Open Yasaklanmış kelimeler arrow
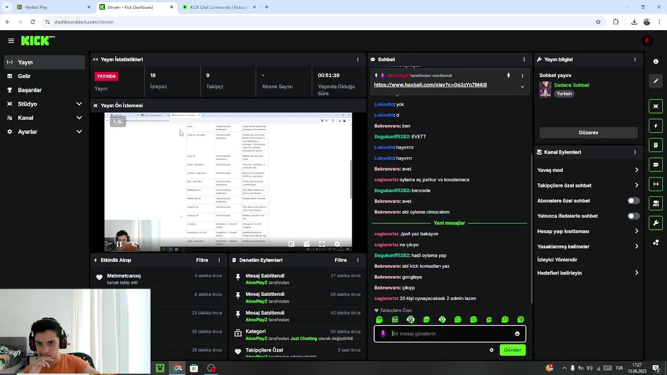 (x=636, y=246)
